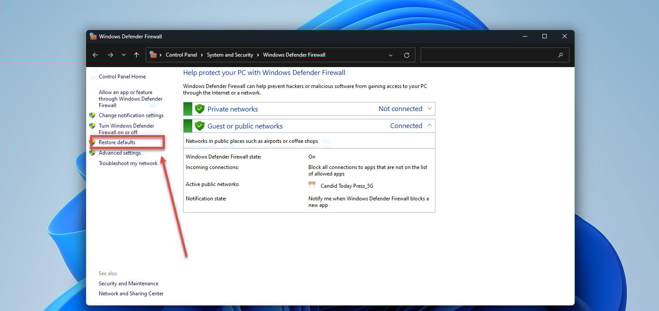Image resolution: width=659 pixels, height=311 pixels.
Task: Click the Active public networks label
Action: [x=213, y=184]
